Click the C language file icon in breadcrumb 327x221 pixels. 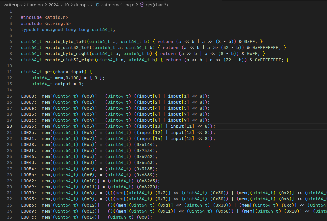pyautogui.click(x=97, y=5)
